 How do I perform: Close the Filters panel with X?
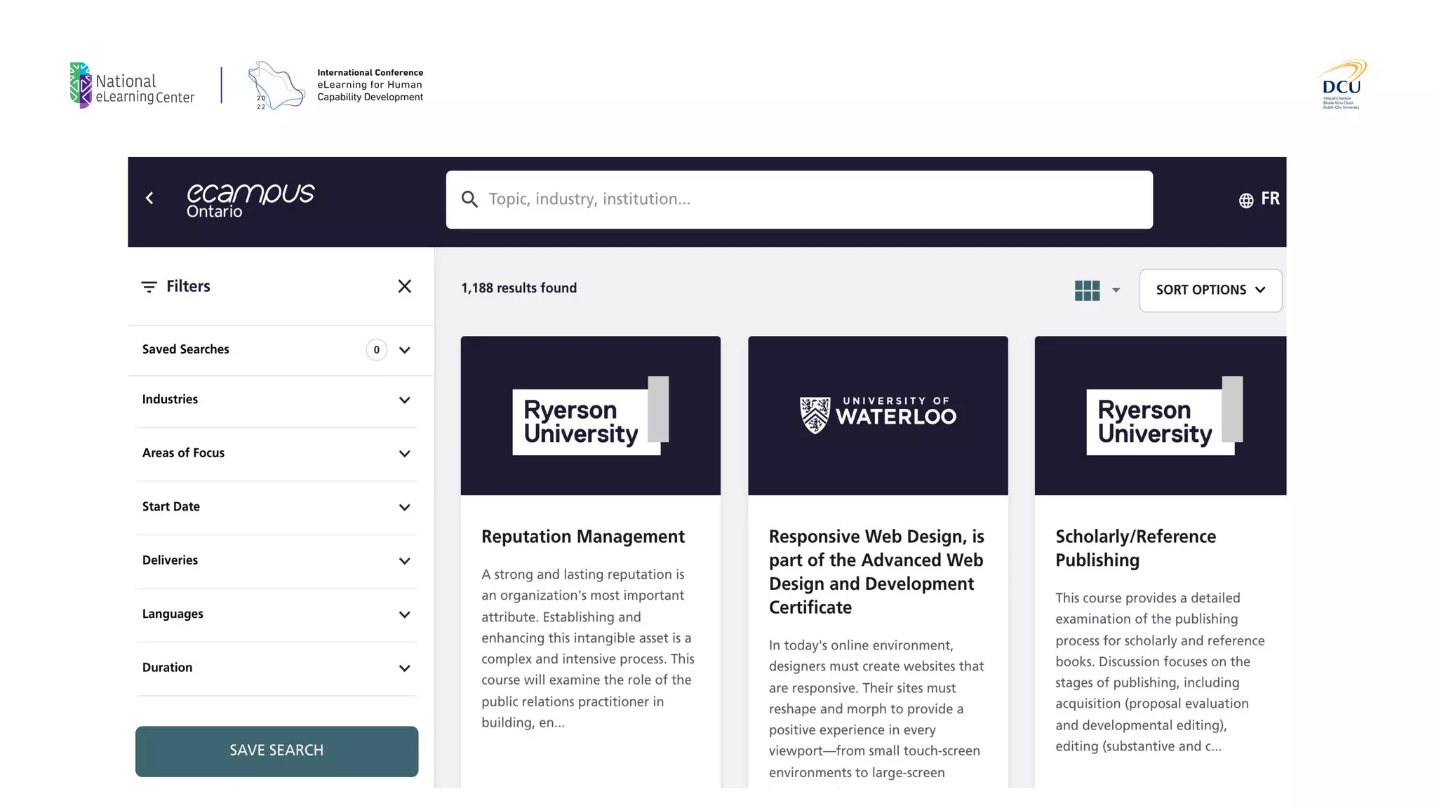point(404,286)
